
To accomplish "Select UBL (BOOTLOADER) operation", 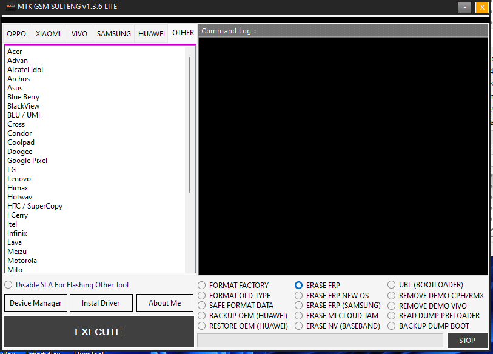I will (392, 285).
